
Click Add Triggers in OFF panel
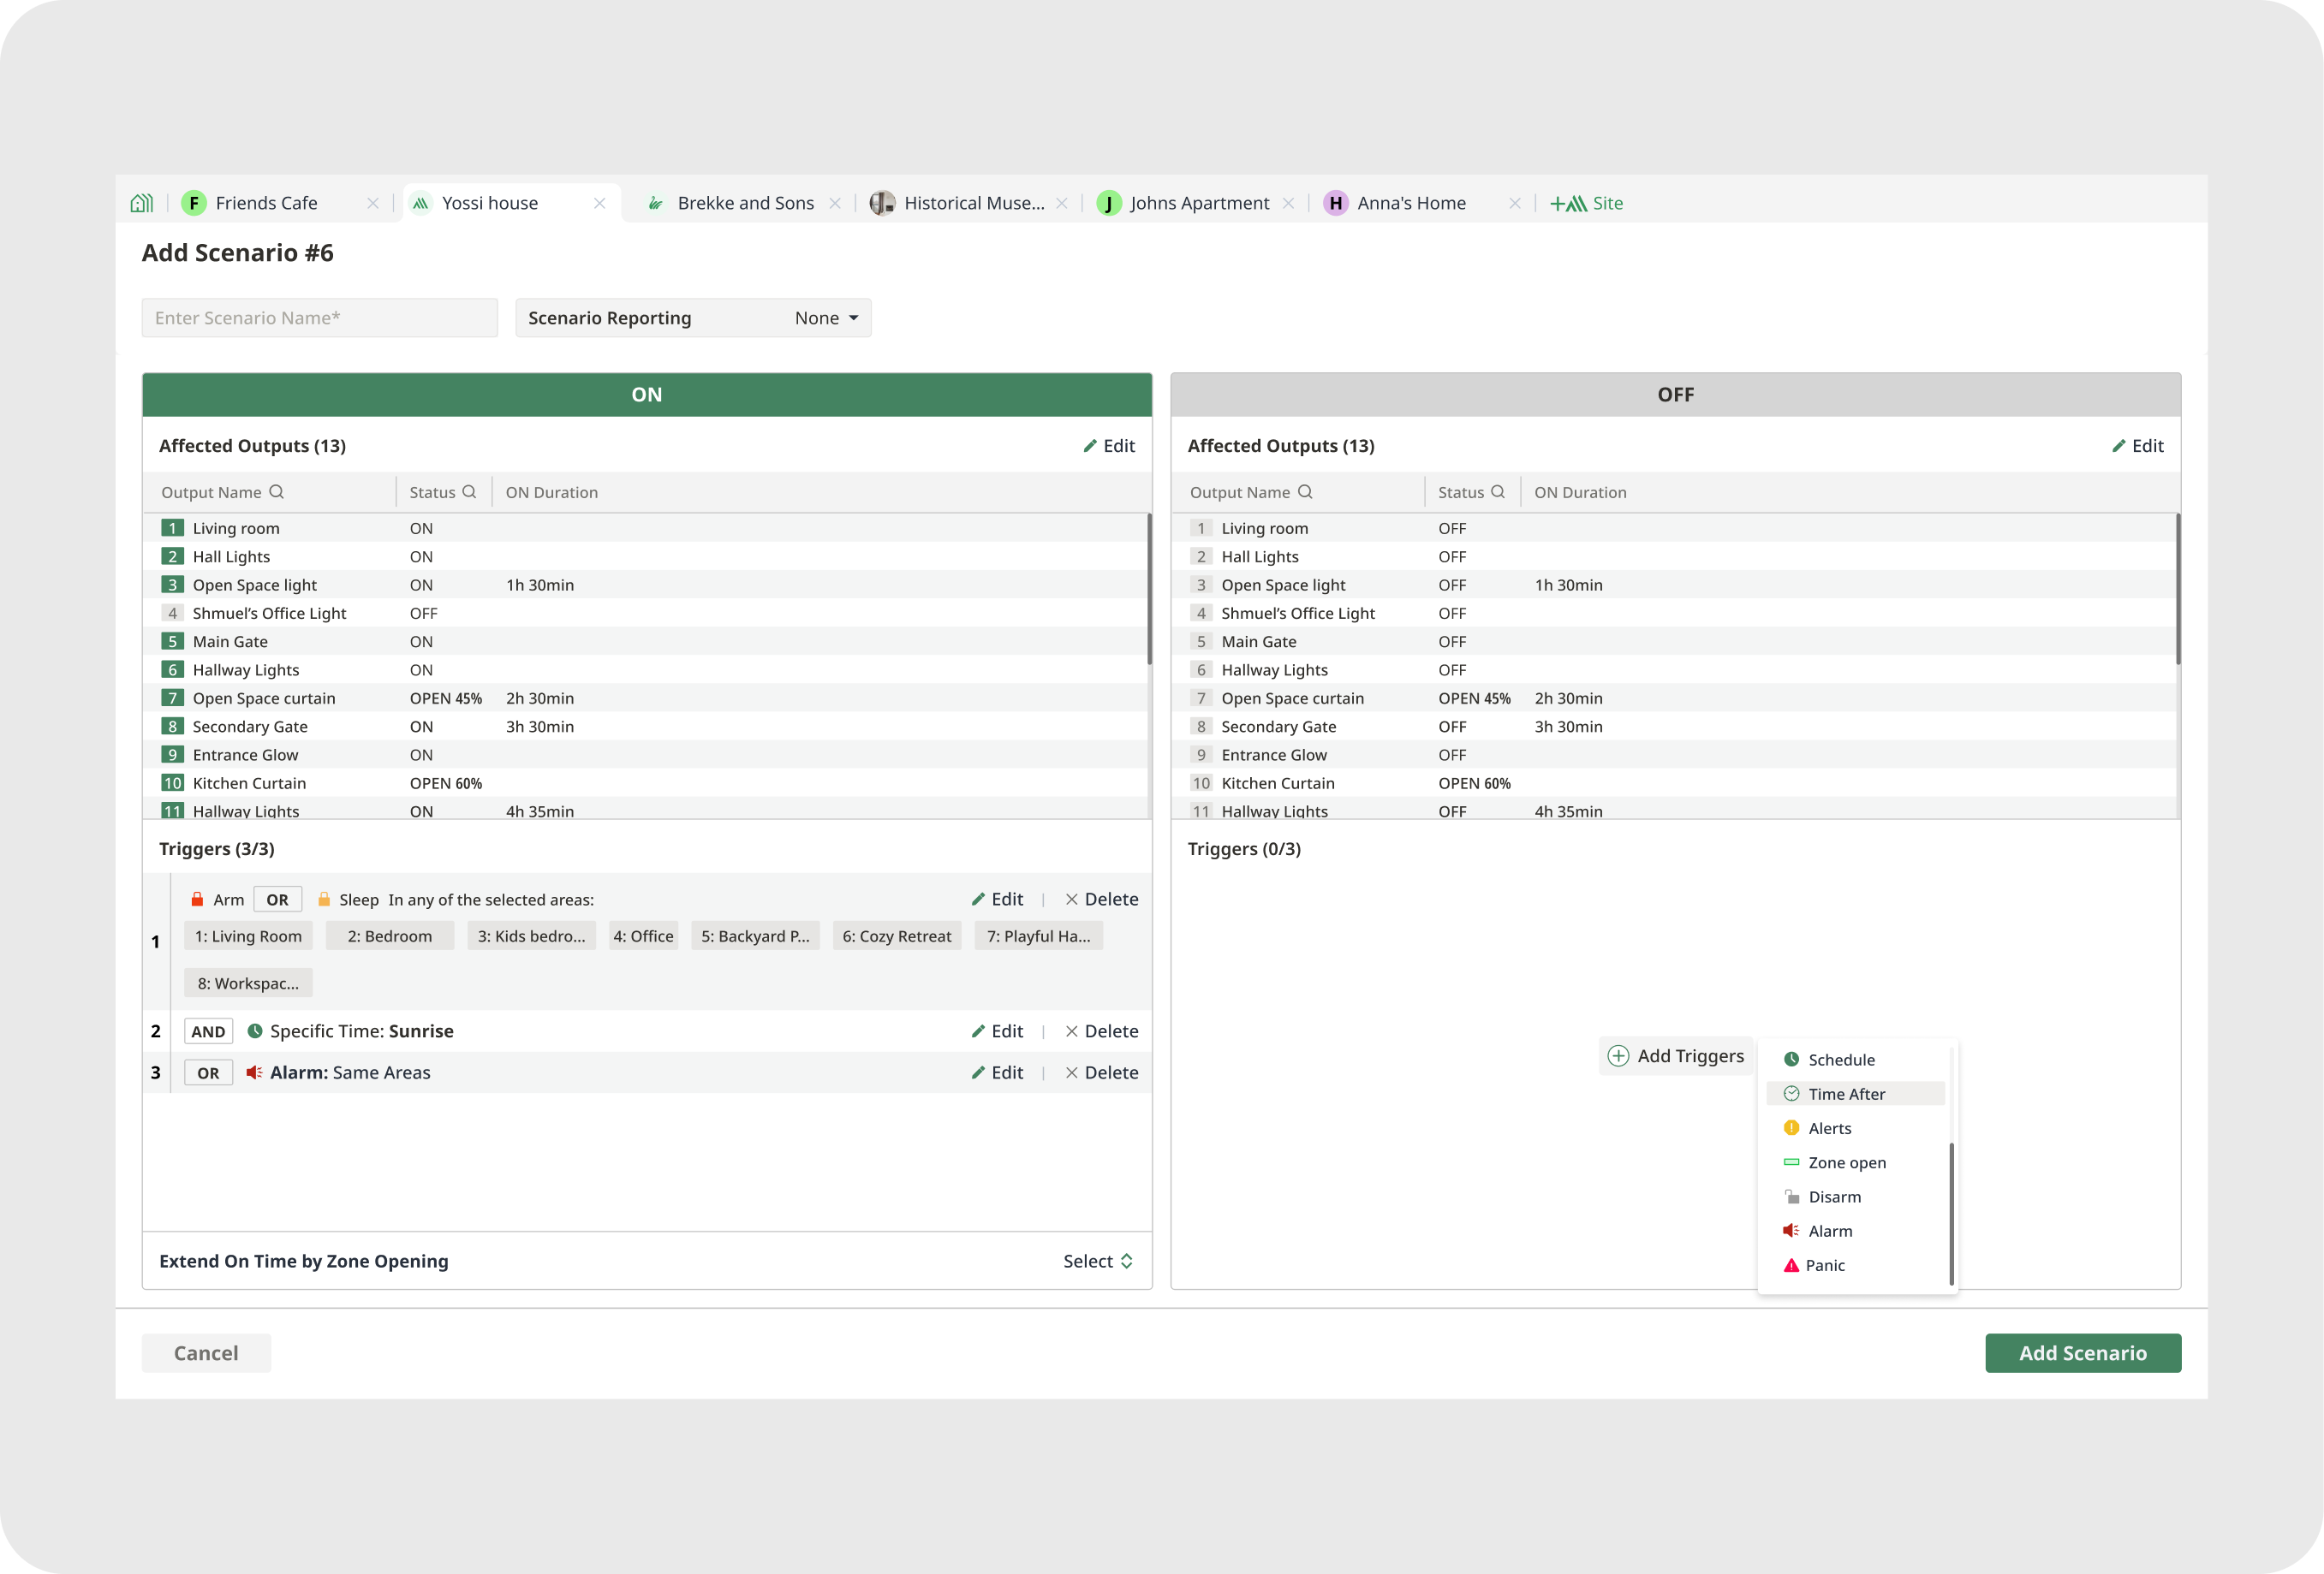(x=1676, y=1055)
